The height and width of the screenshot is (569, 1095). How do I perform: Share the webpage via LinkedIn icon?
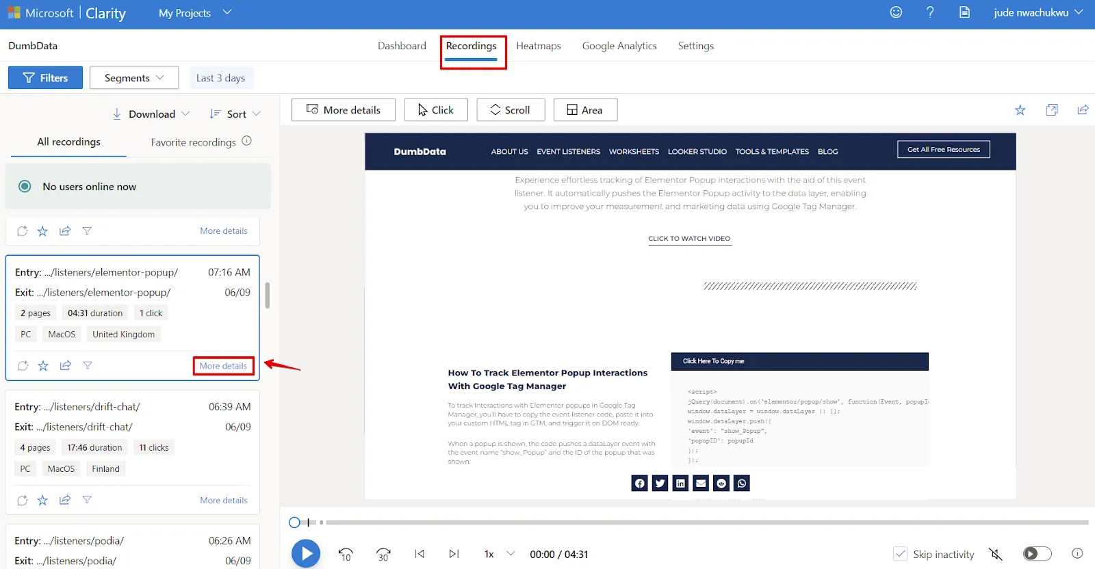pos(680,484)
